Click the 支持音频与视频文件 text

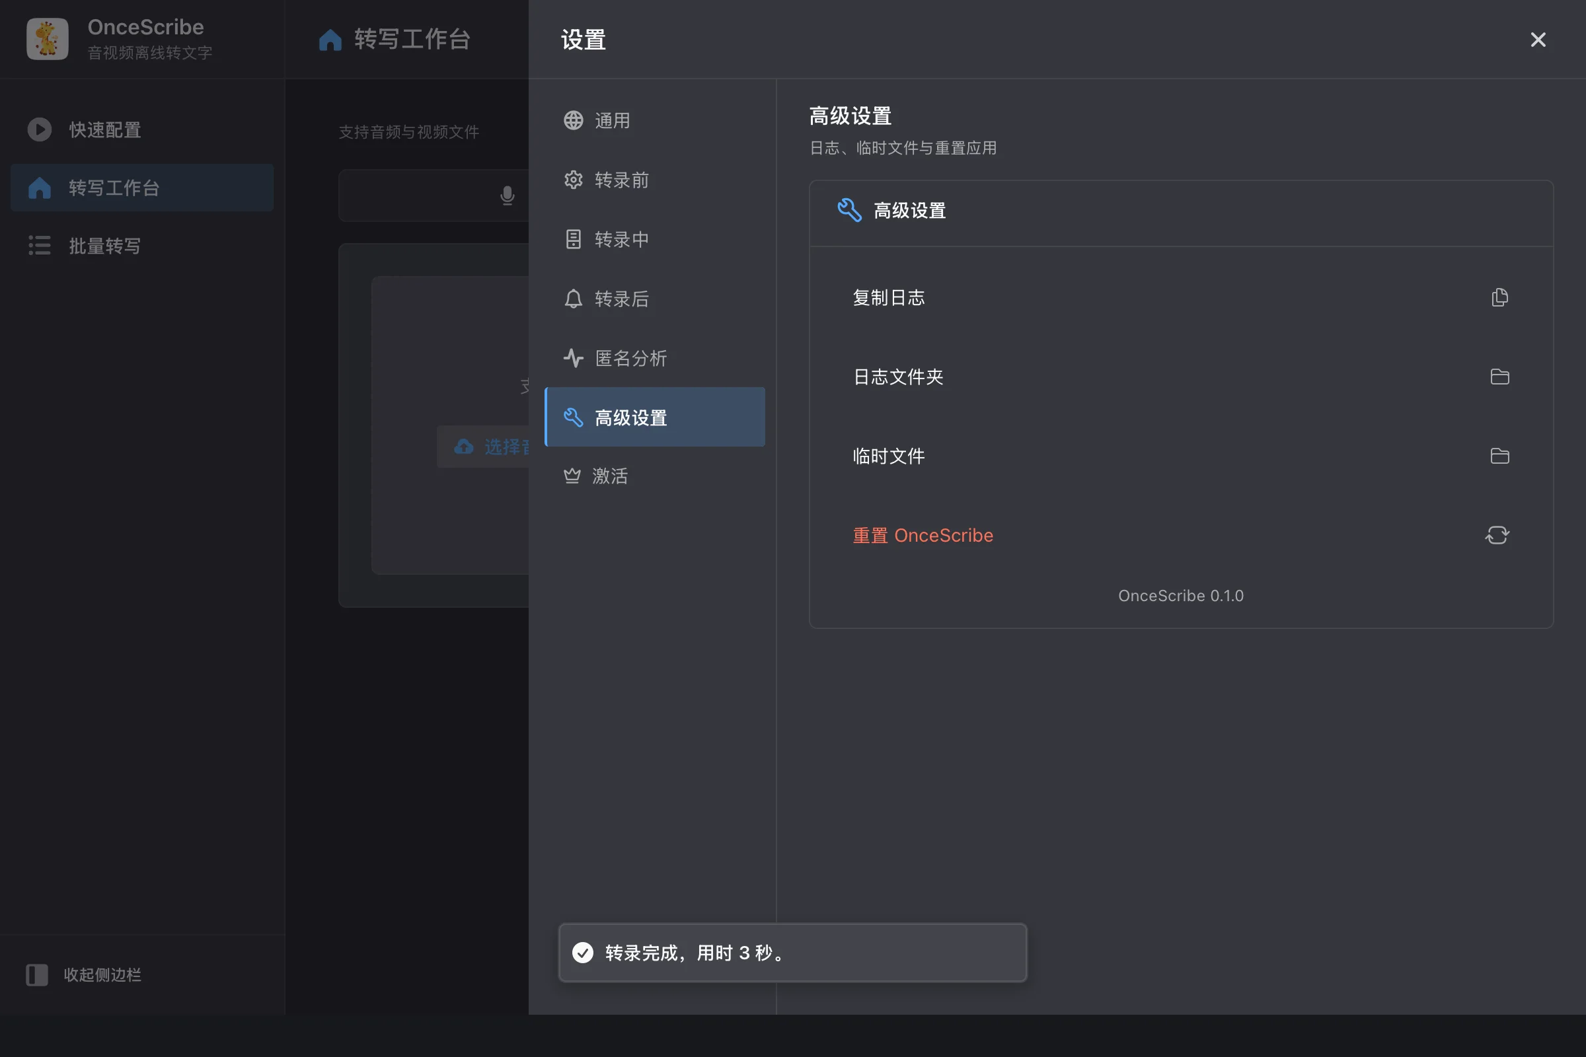[x=408, y=132]
